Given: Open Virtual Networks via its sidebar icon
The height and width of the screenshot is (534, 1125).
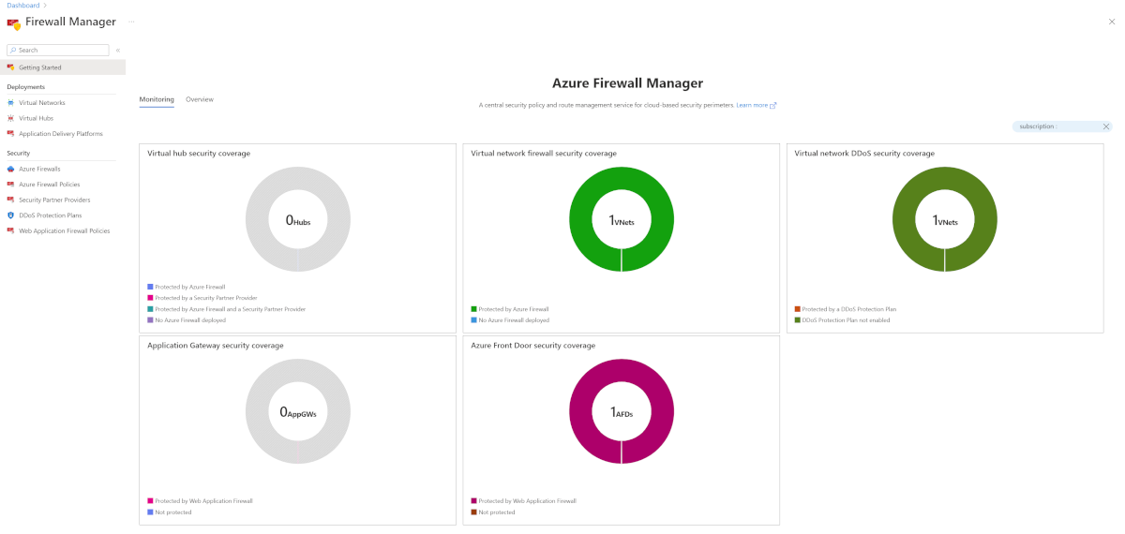Looking at the screenshot, I should click(11, 102).
